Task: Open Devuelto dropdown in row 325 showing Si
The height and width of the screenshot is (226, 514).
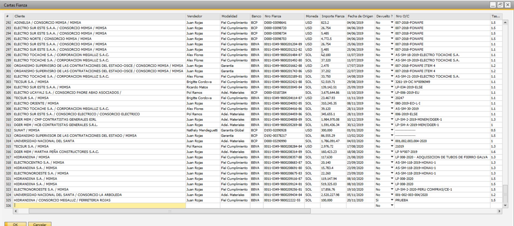Action: tap(392, 200)
